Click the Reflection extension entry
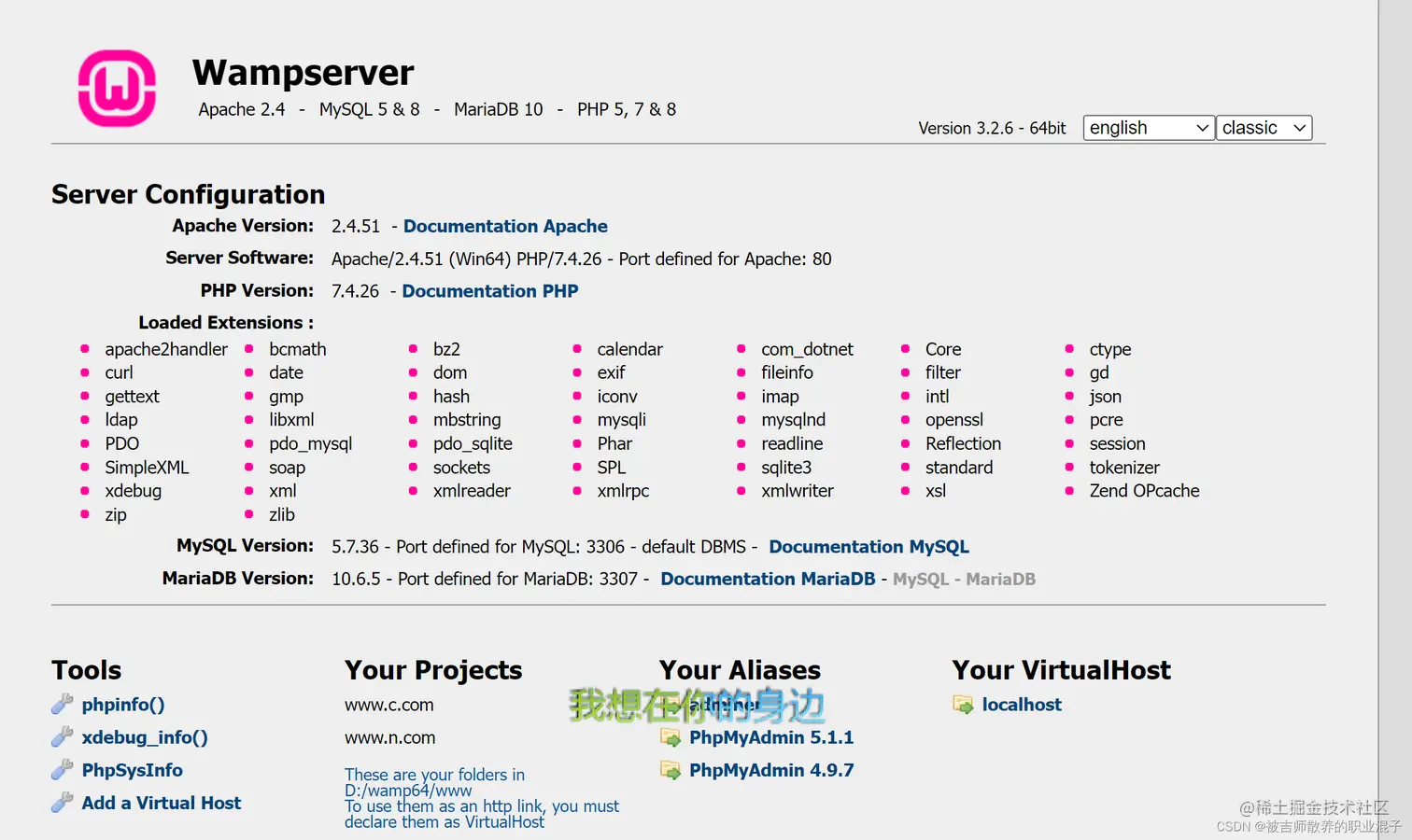 (x=963, y=444)
